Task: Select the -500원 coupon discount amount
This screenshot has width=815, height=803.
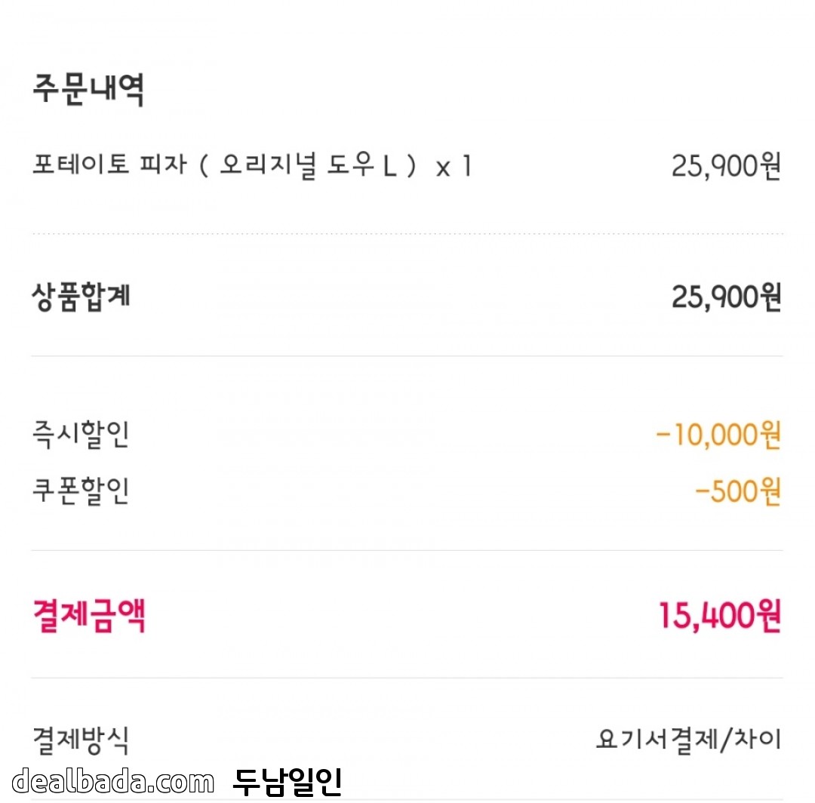Action: click(737, 491)
